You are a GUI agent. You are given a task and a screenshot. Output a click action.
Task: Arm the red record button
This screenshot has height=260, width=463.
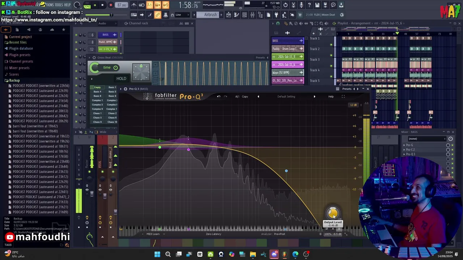tap(111, 5)
